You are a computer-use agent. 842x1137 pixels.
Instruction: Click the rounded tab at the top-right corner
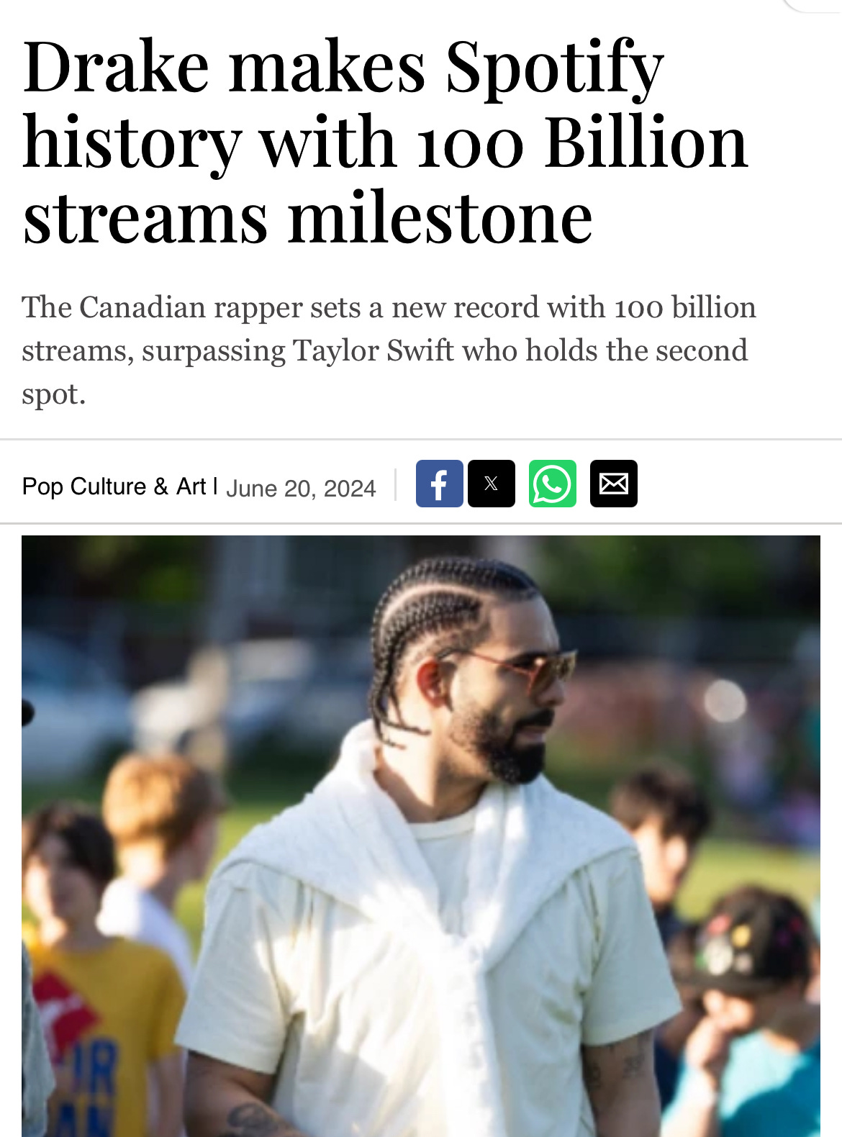point(812,6)
